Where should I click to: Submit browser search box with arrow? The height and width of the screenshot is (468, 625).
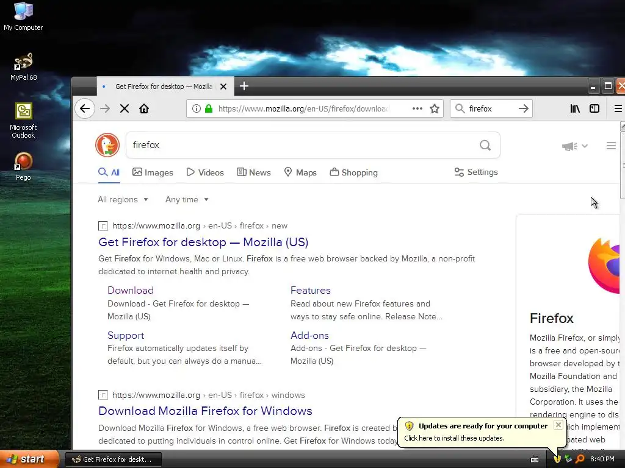pyautogui.click(x=524, y=108)
